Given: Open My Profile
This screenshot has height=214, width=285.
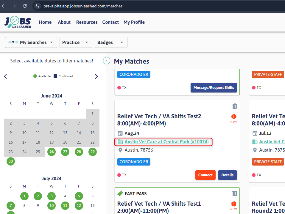Looking at the screenshot, I should point(134,22).
